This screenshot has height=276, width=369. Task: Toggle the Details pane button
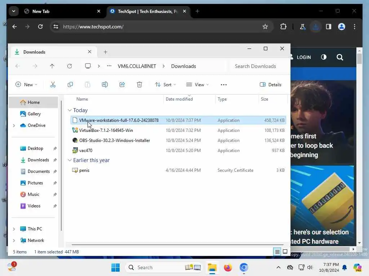[x=270, y=85]
